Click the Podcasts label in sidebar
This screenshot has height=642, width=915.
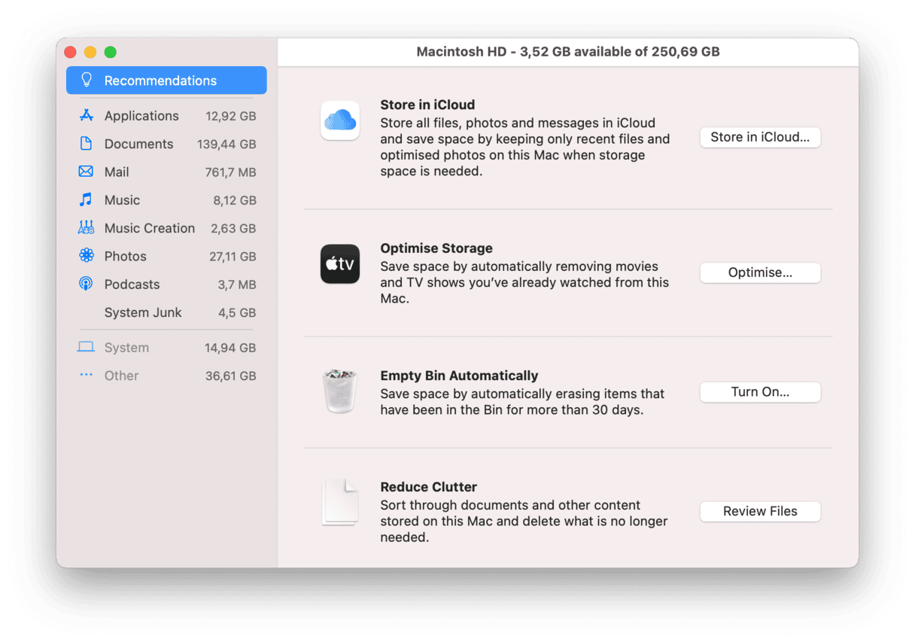[132, 284]
